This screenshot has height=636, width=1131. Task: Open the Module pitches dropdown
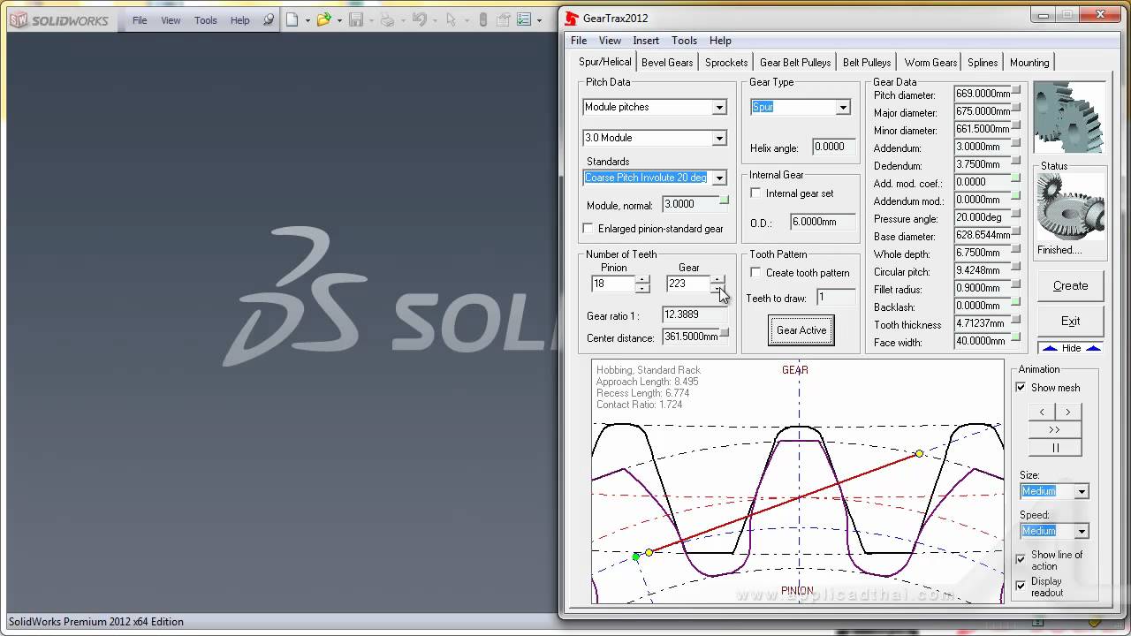click(x=719, y=108)
